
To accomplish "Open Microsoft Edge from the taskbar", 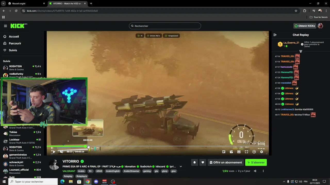I will pos(62,182).
